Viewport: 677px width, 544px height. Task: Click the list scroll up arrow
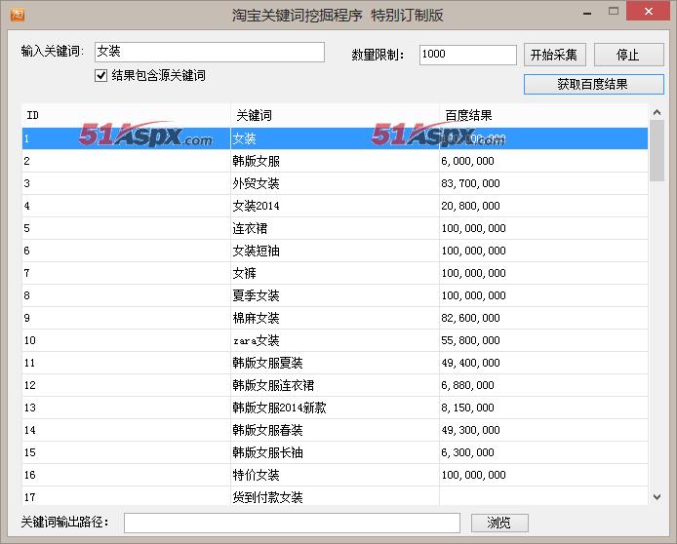coord(657,112)
